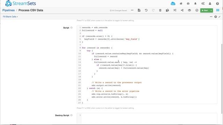The height and width of the screenshot is (125, 223).
Task: Click the Process CSV Data pipeline title
Action: pyautogui.click(x=31, y=10)
